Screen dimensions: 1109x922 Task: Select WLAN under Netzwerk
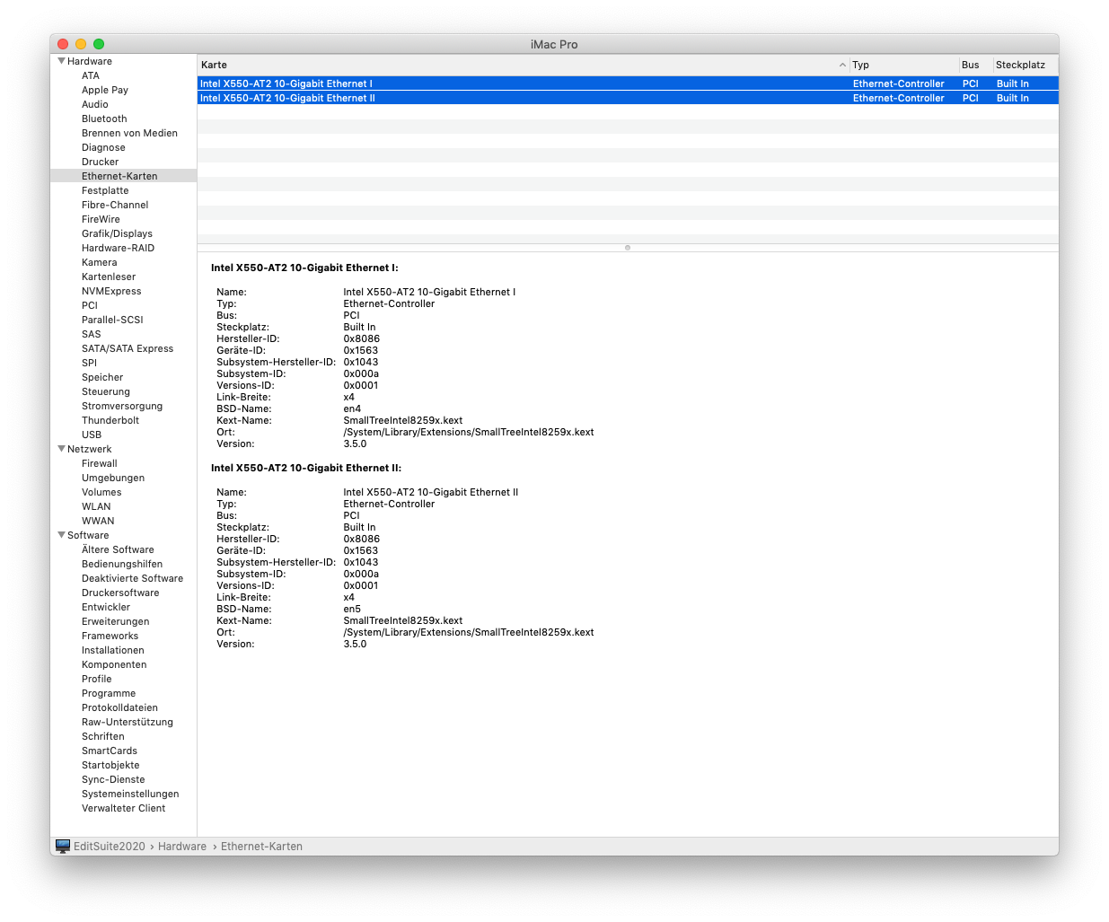[96, 506]
